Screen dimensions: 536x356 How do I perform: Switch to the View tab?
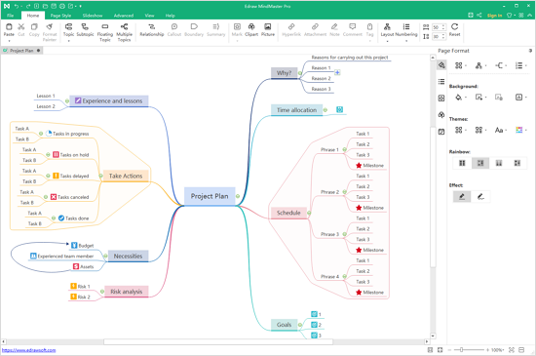point(149,16)
